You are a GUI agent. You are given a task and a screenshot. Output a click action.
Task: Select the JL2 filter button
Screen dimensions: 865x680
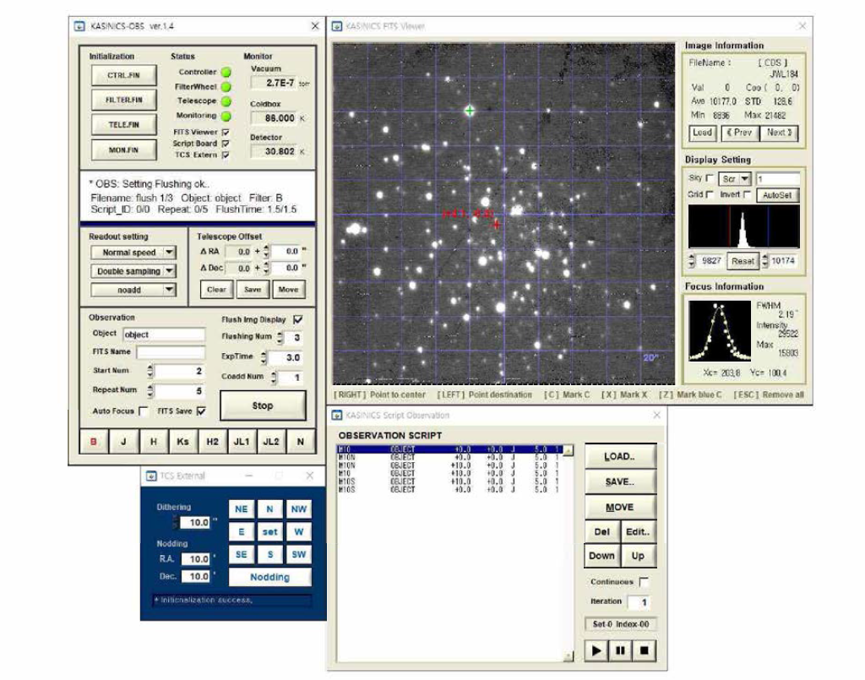pos(271,441)
